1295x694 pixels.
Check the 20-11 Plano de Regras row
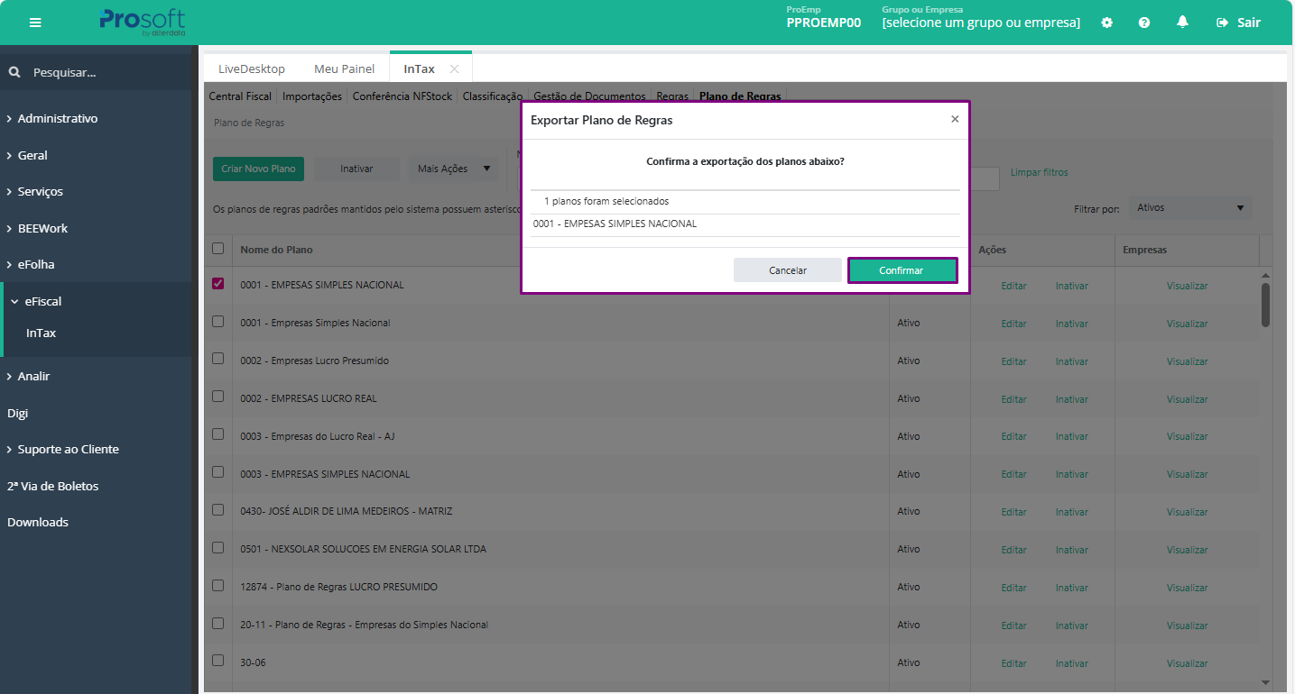coord(217,624)
